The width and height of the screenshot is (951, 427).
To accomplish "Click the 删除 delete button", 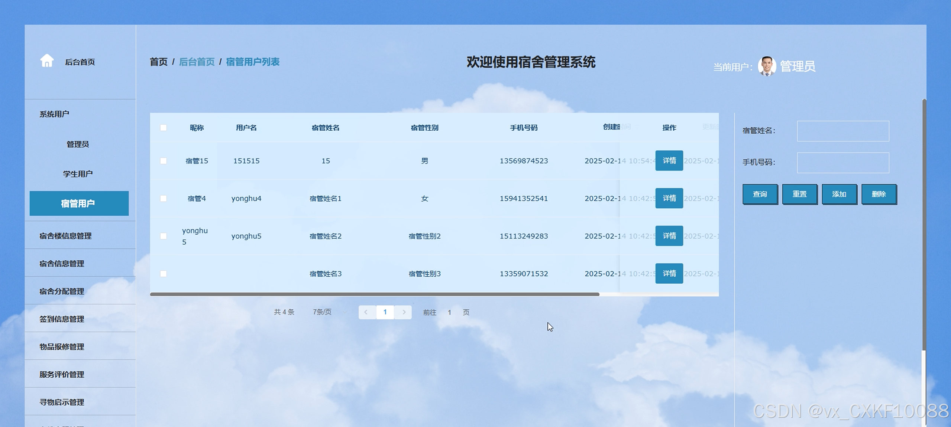I will (879, 194).
